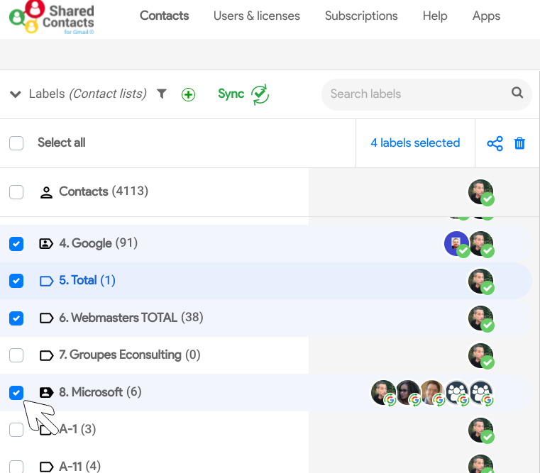Open the Apps menu
Screen dimensions: 540x473
coord(486,16)
